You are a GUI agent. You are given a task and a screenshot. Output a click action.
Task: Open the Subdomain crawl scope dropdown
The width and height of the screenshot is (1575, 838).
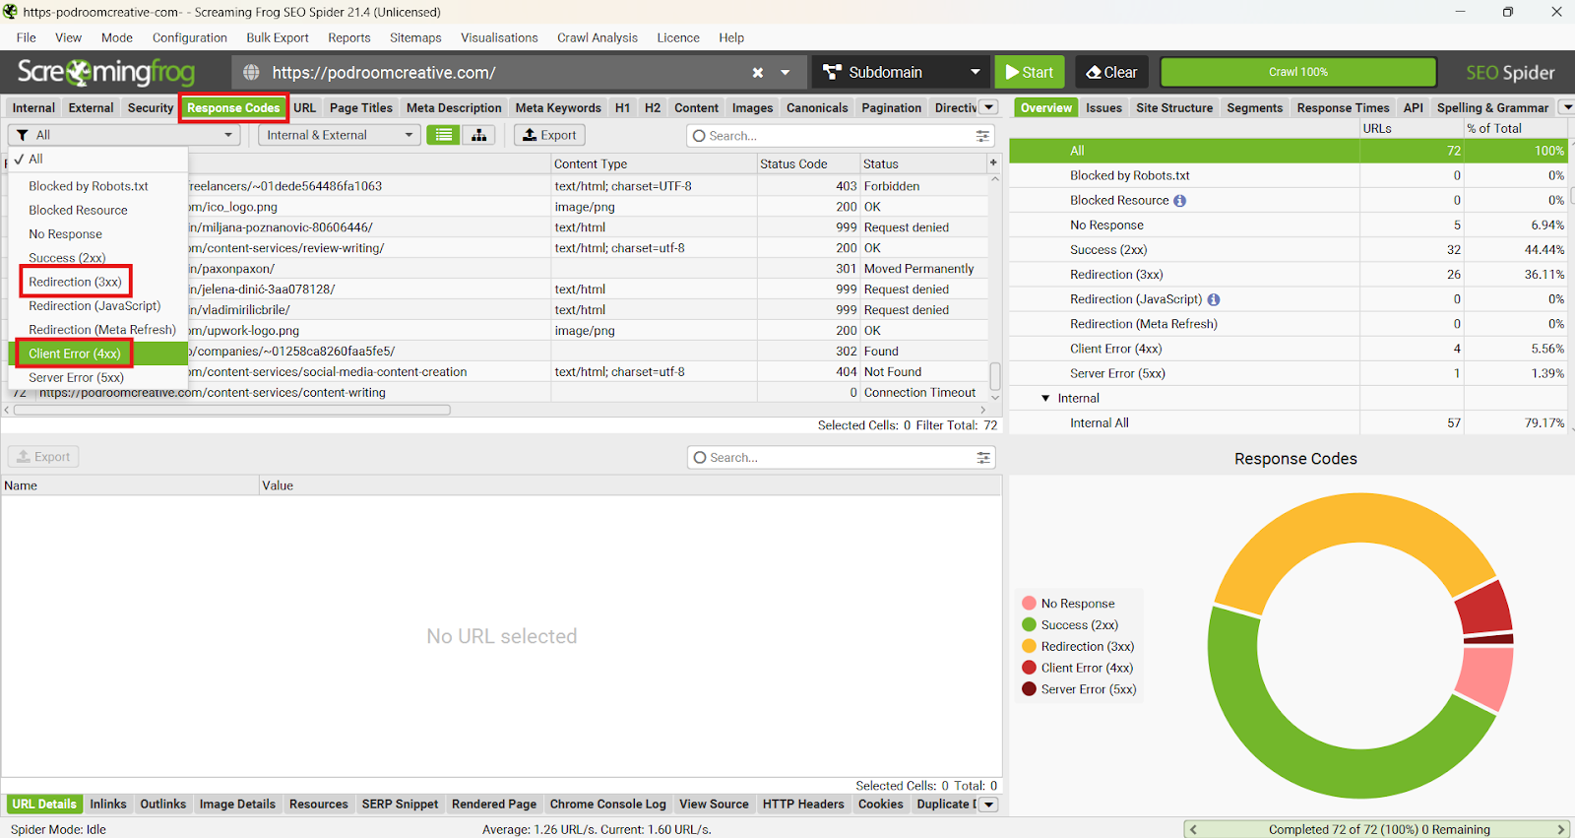point(903,72)
